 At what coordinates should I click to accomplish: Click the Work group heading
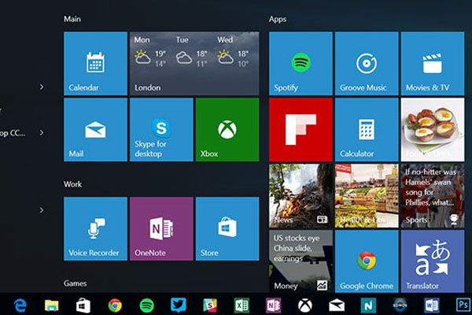pos(72,184)
